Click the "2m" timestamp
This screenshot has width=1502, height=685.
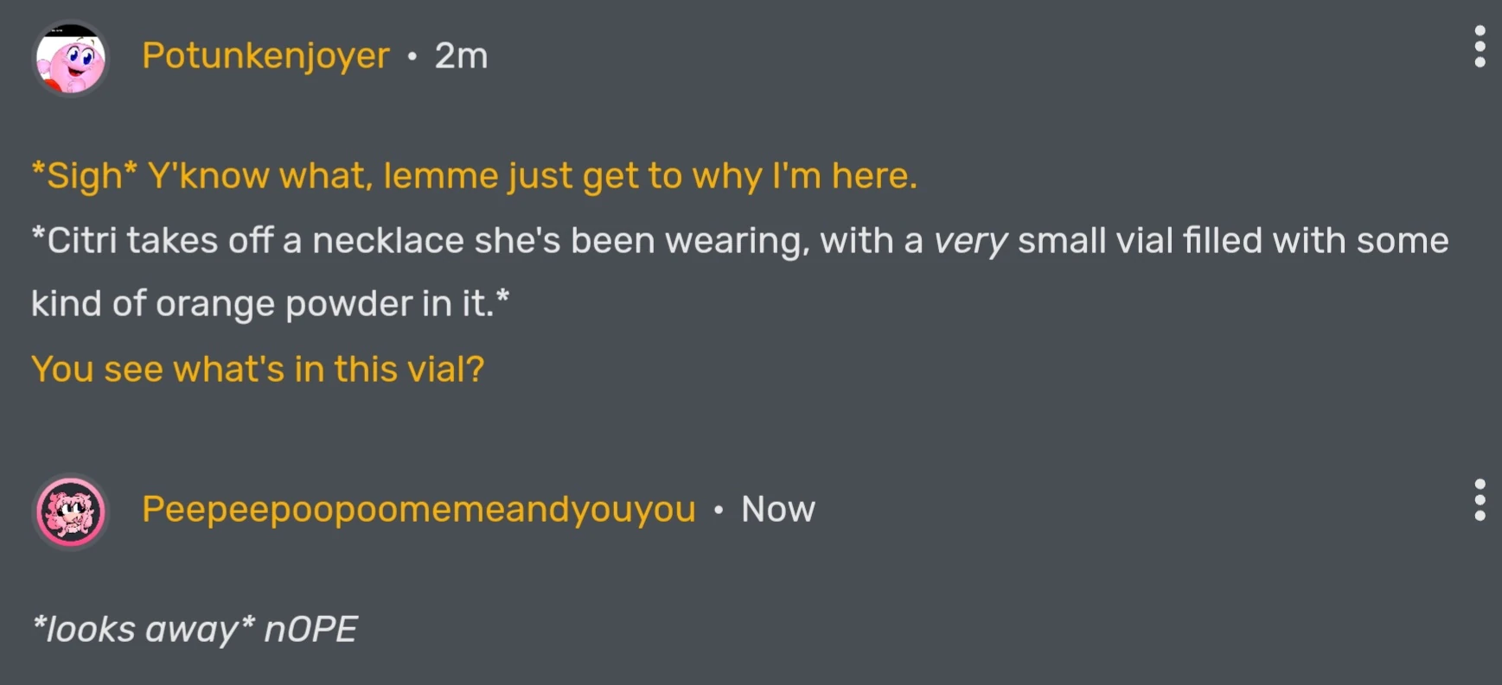pos(461,56)
